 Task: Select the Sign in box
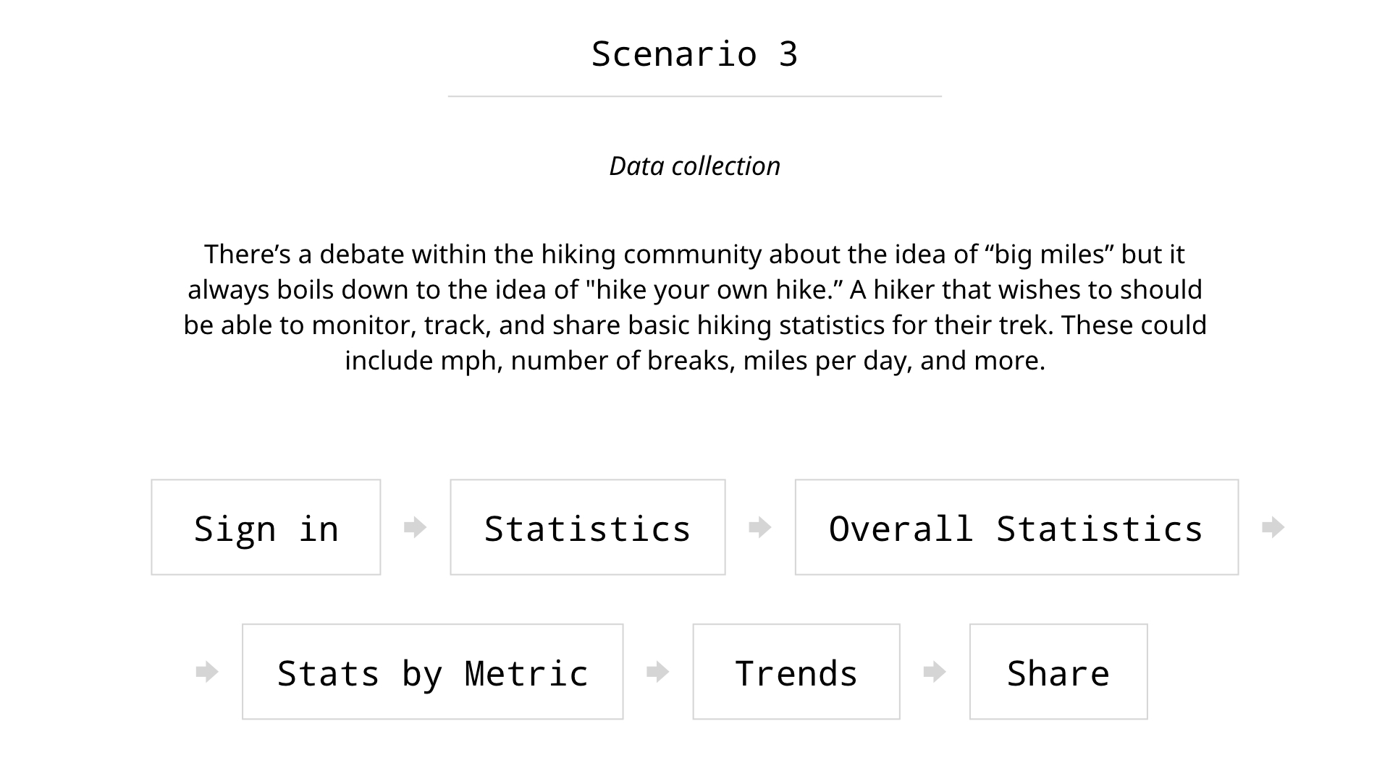coord(266,527)
